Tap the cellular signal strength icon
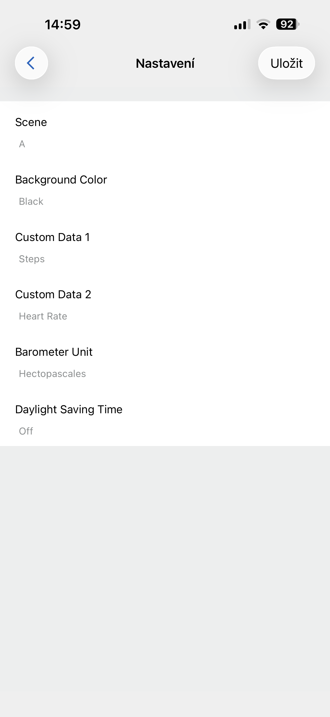 [x=242, y=24]
